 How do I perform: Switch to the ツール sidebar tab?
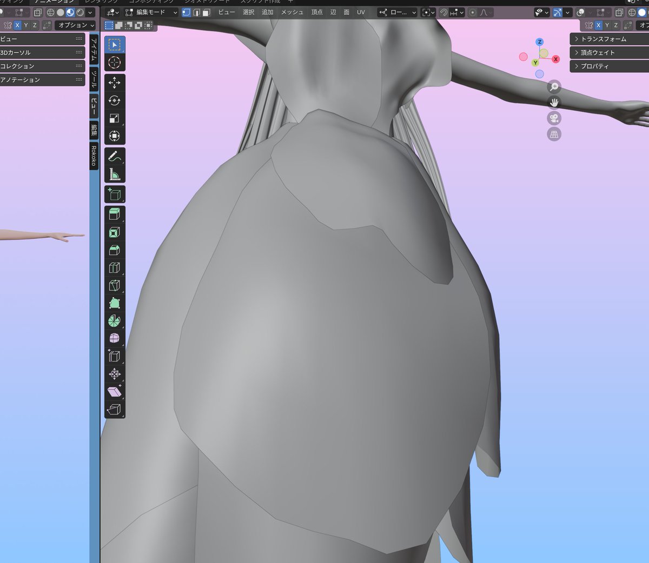pos(94,79)
